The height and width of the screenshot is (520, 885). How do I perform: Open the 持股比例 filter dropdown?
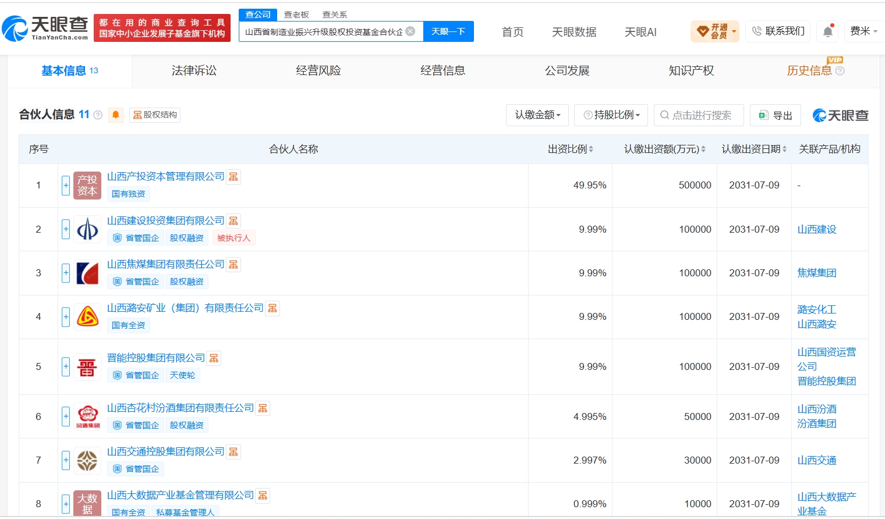[611, 115]
